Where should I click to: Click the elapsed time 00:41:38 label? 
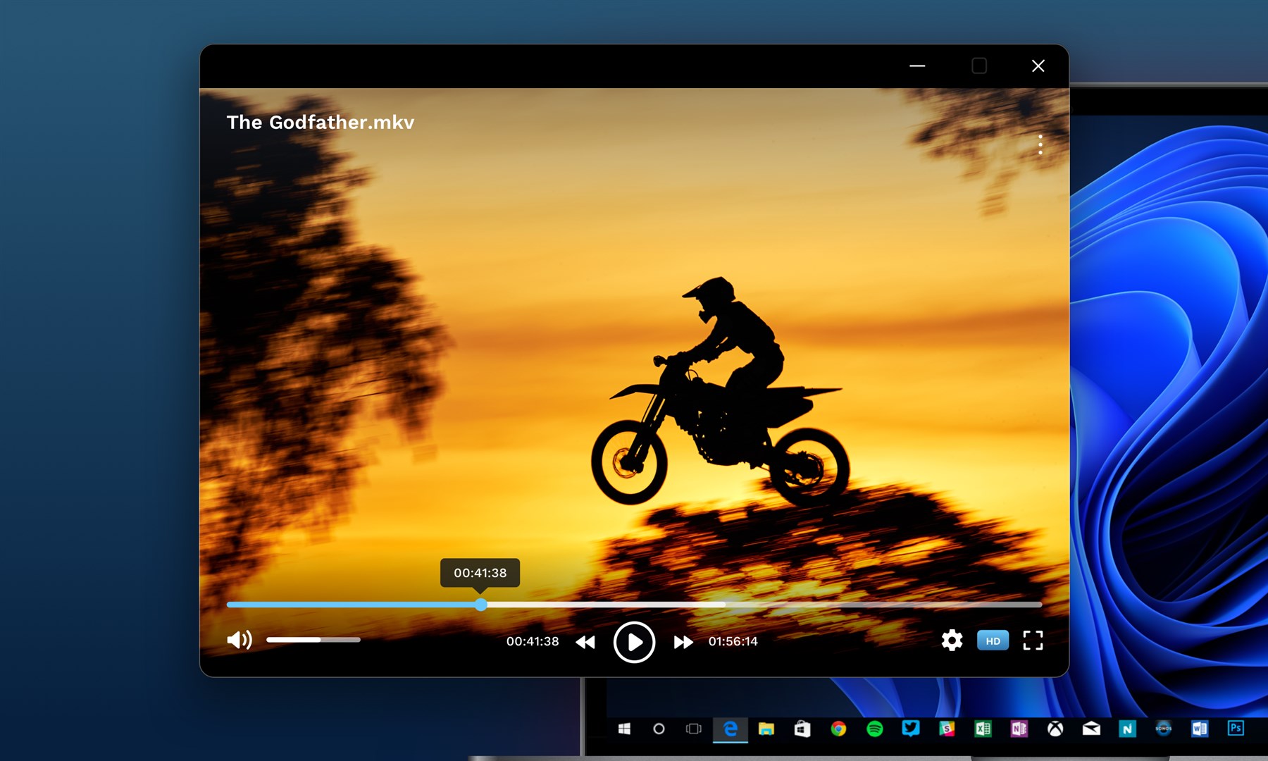(x=533, y=641)
